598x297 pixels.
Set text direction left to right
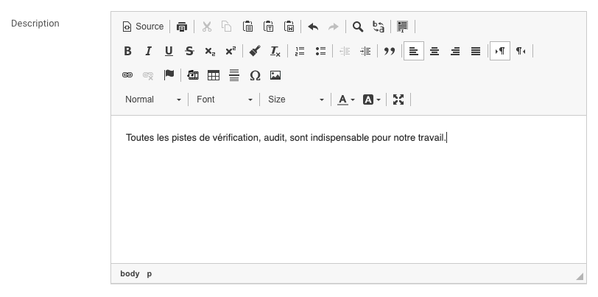pyautogui.click(x=500, y=51)
